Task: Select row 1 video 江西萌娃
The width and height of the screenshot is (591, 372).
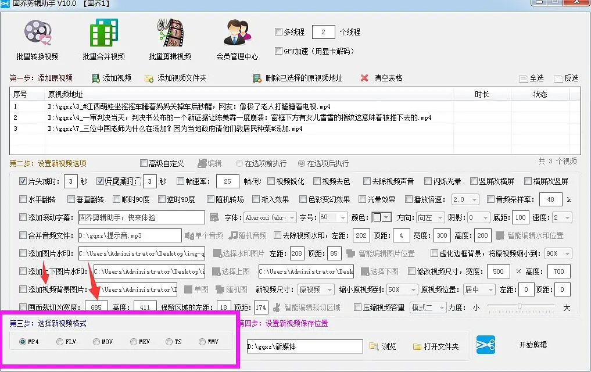Action: [x=295, y=107]
